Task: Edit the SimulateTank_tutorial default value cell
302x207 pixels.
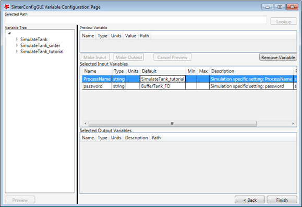Action: click(163, 79)
